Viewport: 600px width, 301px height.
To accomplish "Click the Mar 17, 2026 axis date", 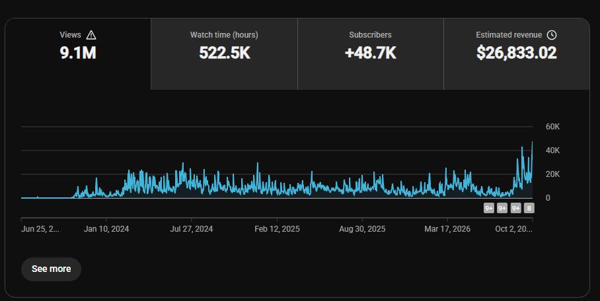I will coord(447,228).
